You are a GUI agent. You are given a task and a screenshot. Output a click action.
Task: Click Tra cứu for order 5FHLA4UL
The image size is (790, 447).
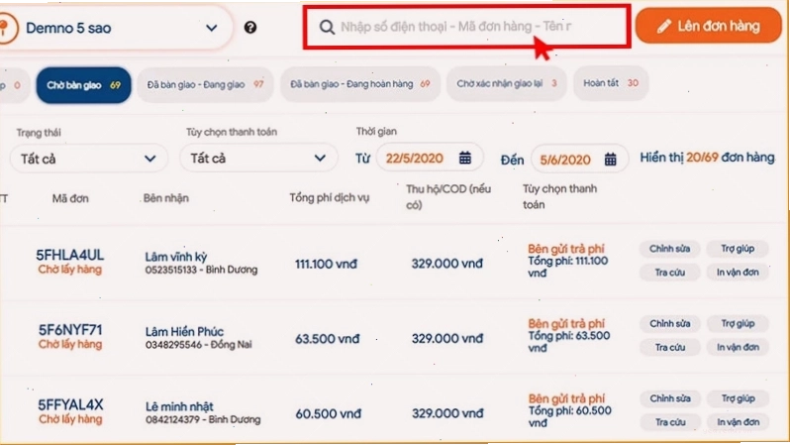[x=669, y=273]
